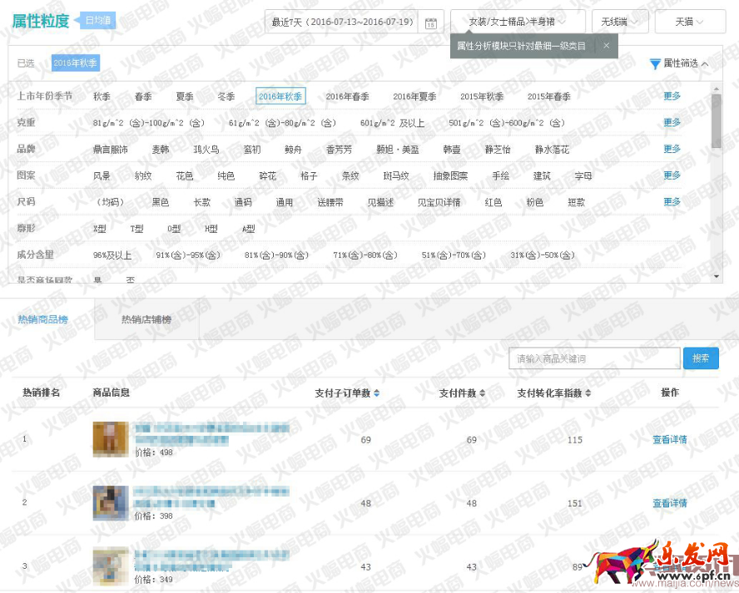
Task: Open the 无线端 device dropdown
Action: 620,22
